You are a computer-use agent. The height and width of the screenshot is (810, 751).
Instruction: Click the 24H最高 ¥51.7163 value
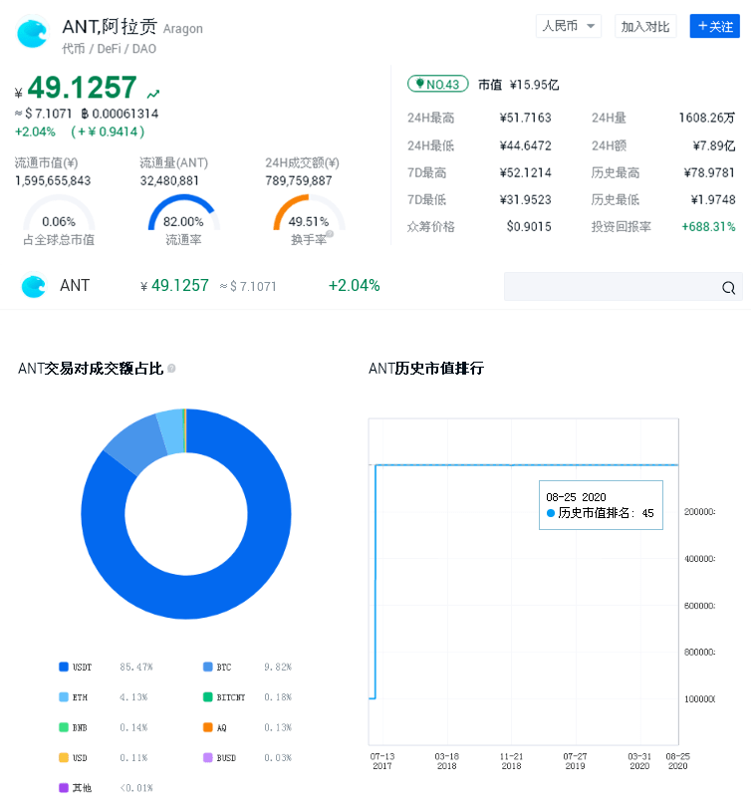(525, 118)
